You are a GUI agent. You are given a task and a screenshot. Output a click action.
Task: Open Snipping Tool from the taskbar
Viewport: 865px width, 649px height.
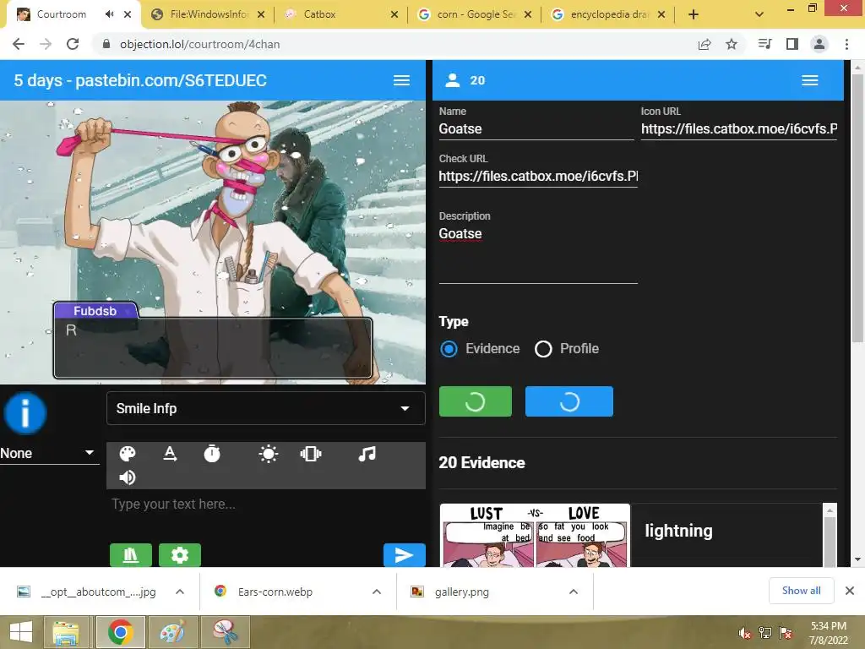pos(226,632)
